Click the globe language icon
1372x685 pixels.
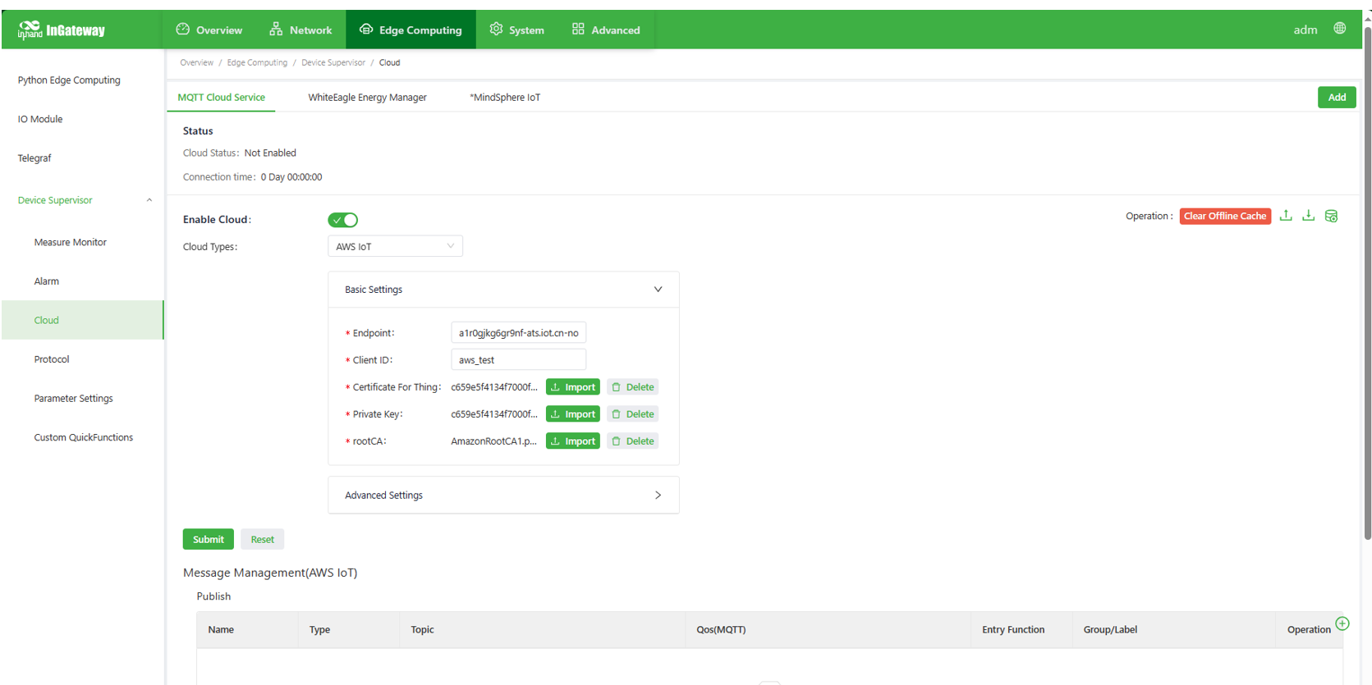[1339, 29]
